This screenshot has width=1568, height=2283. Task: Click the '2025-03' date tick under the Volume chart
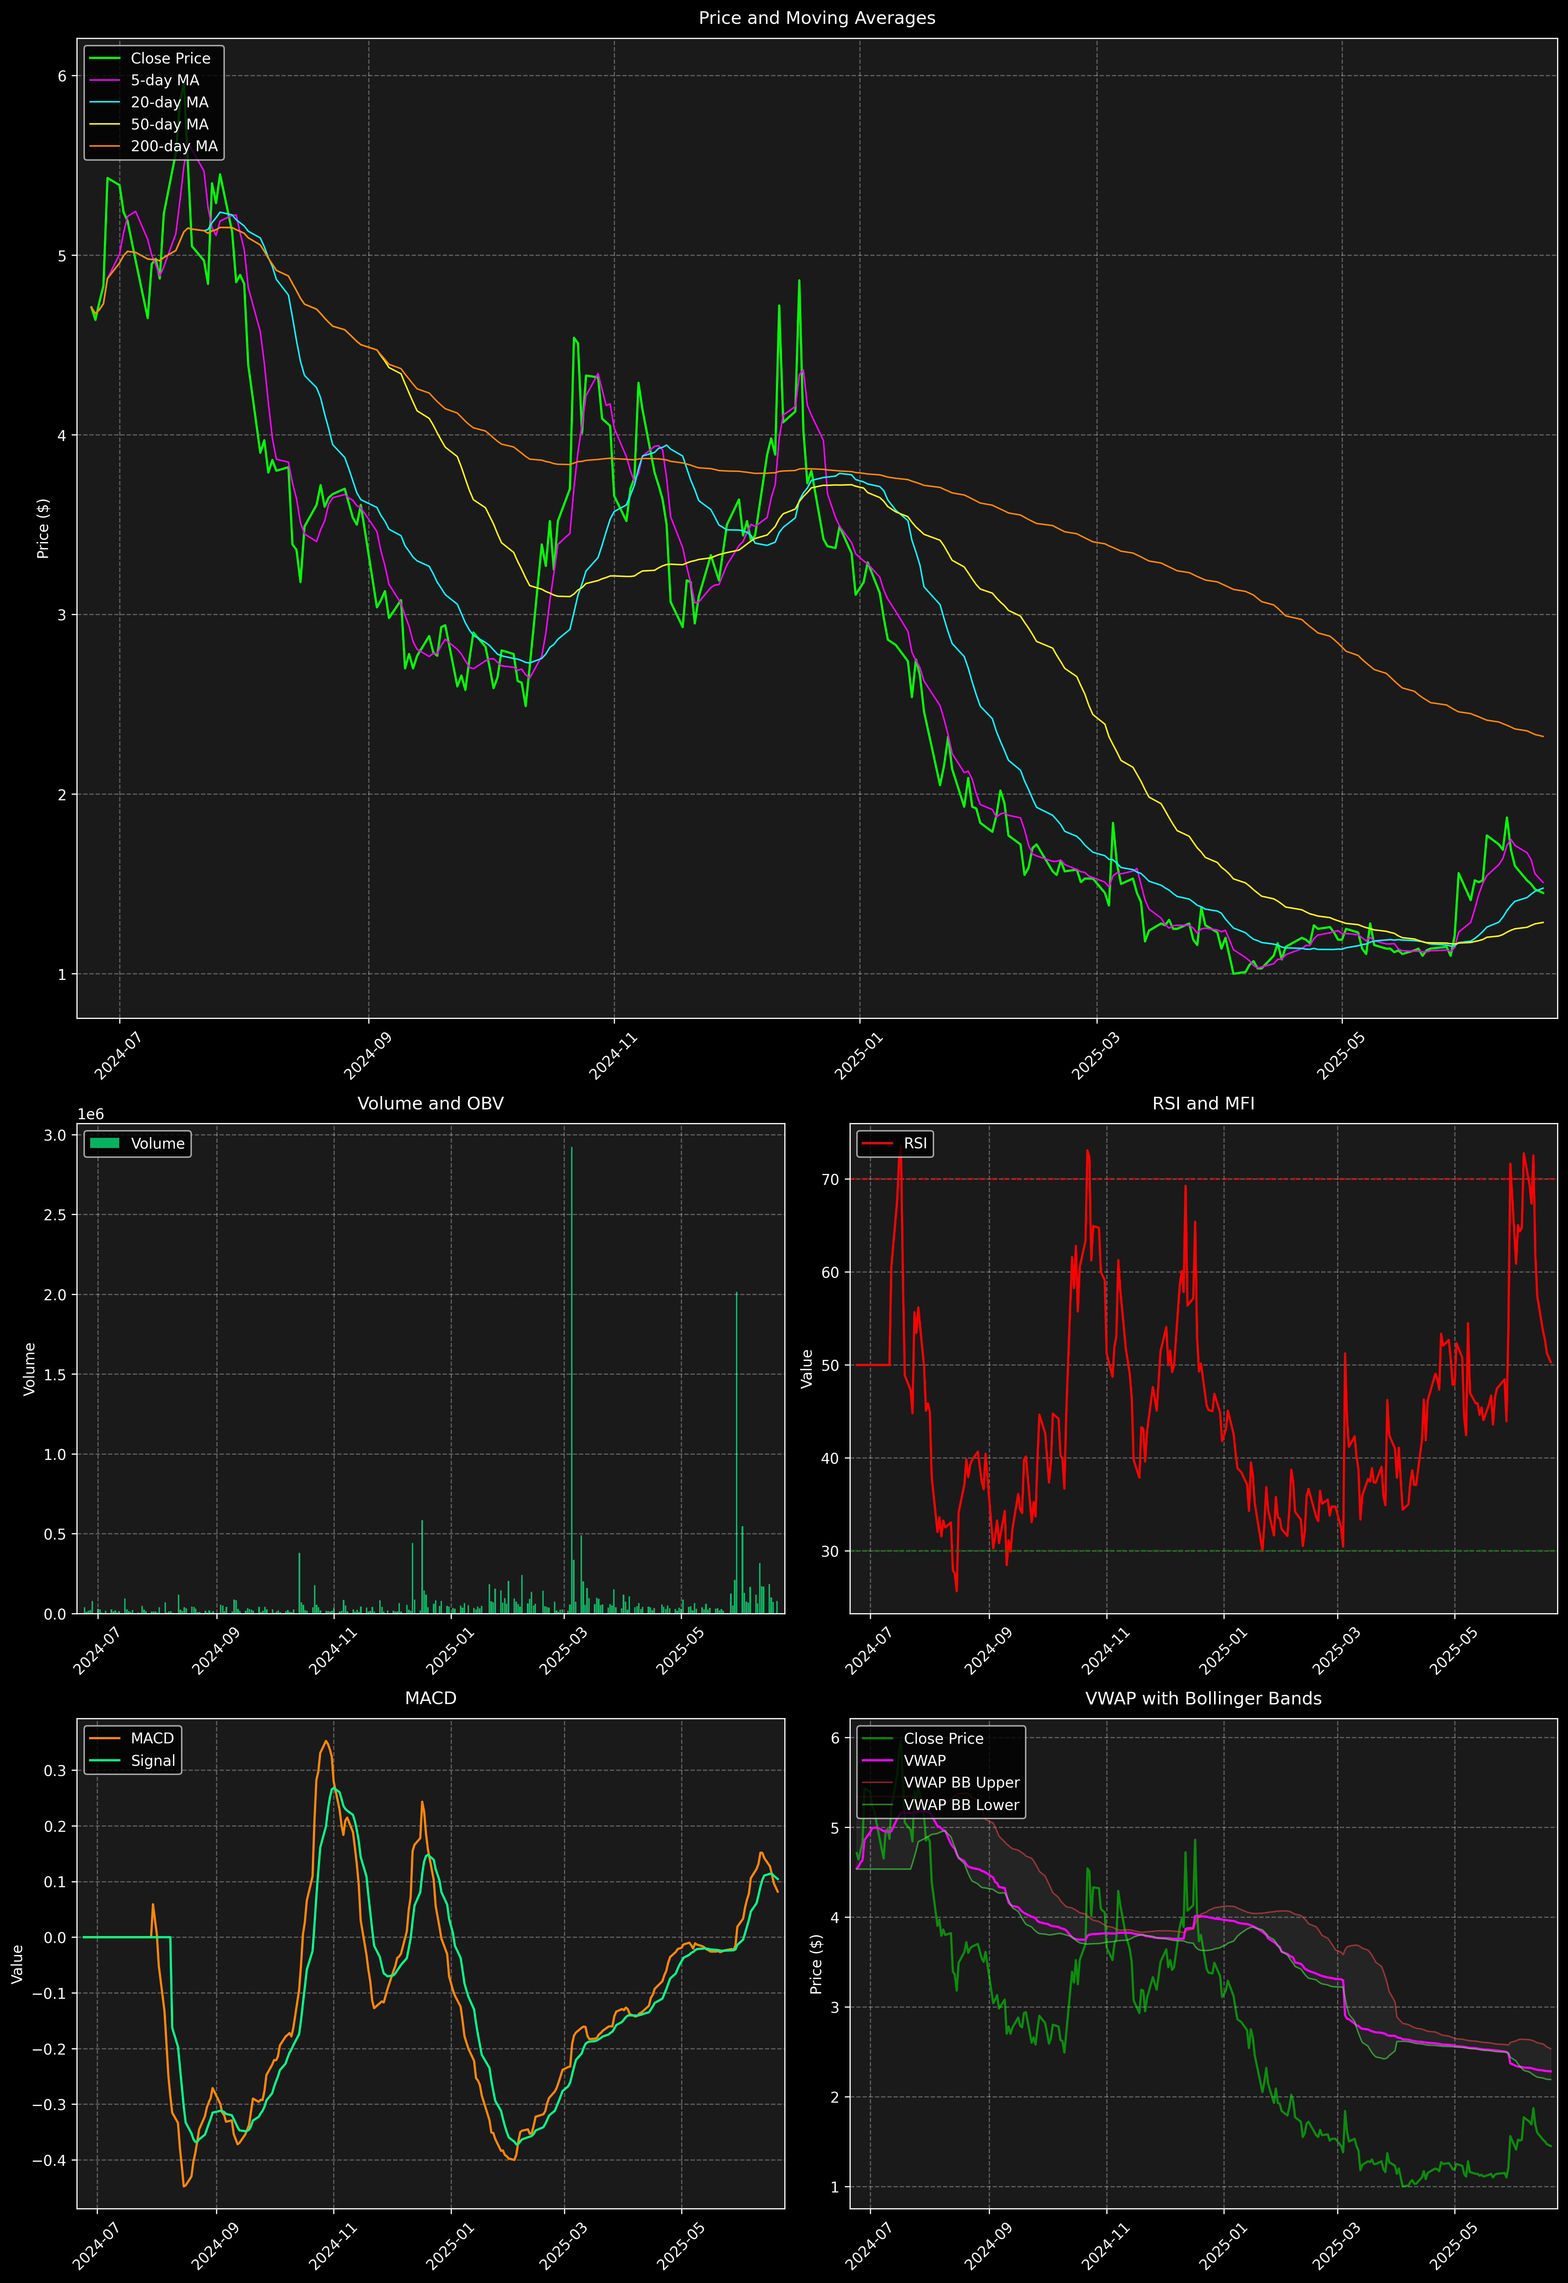(x=564, y=1650)
